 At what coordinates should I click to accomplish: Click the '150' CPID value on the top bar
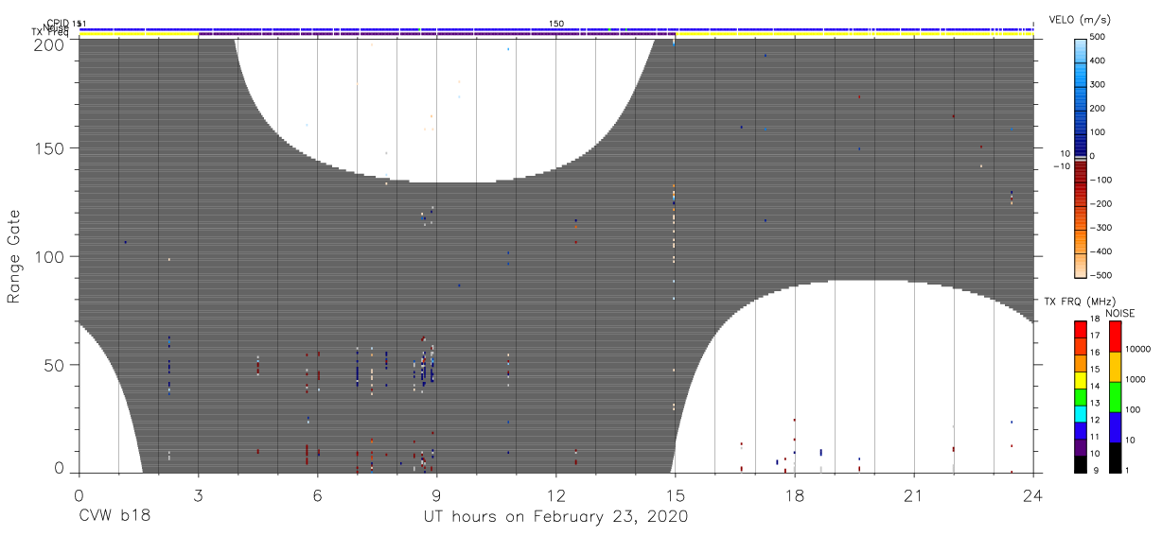pos(556,23)
